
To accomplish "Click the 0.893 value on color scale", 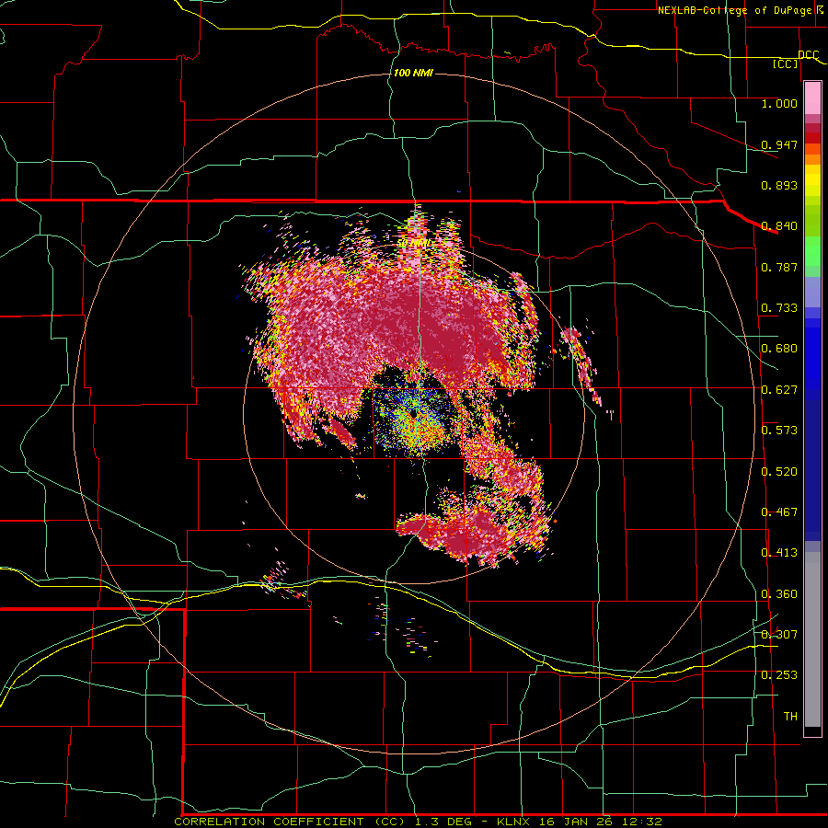I will (x=779, y=185).
